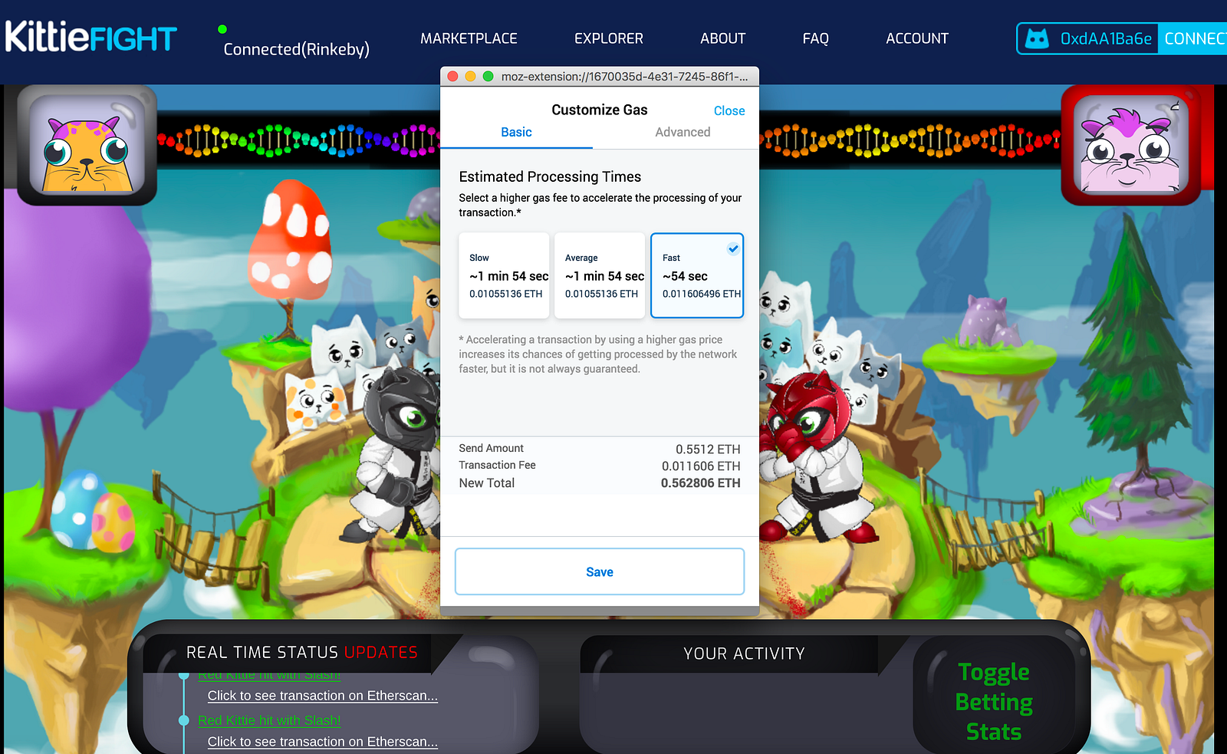
Task: Toggle Betting Stats panel
Action: tap(994, 701)
